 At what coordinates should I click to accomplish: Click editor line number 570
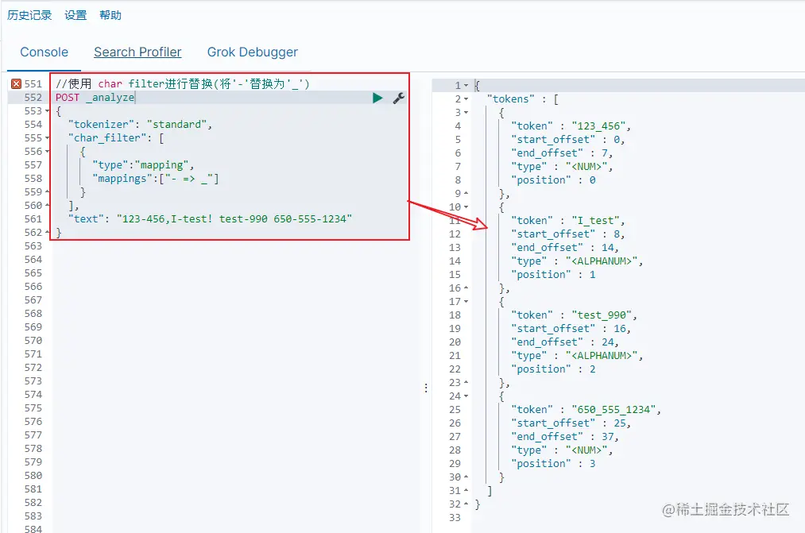point(33,341)
